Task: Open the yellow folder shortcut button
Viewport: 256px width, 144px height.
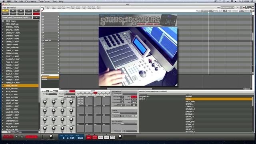Action: [x=5, y=11]
